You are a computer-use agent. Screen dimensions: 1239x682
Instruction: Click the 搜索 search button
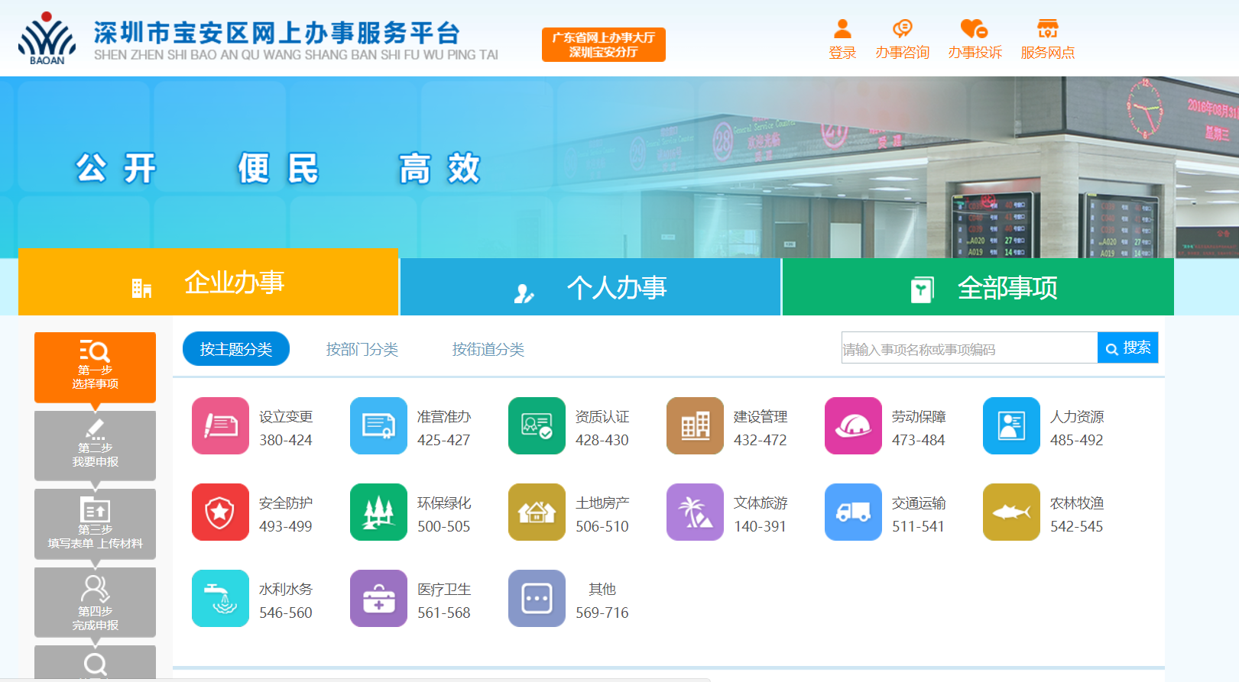[1128, 347]
